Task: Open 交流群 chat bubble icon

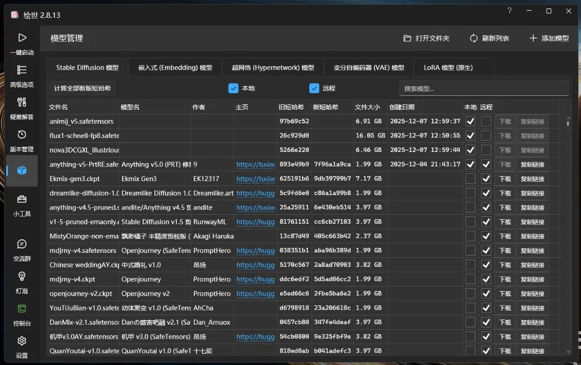Action: (22, 244)
